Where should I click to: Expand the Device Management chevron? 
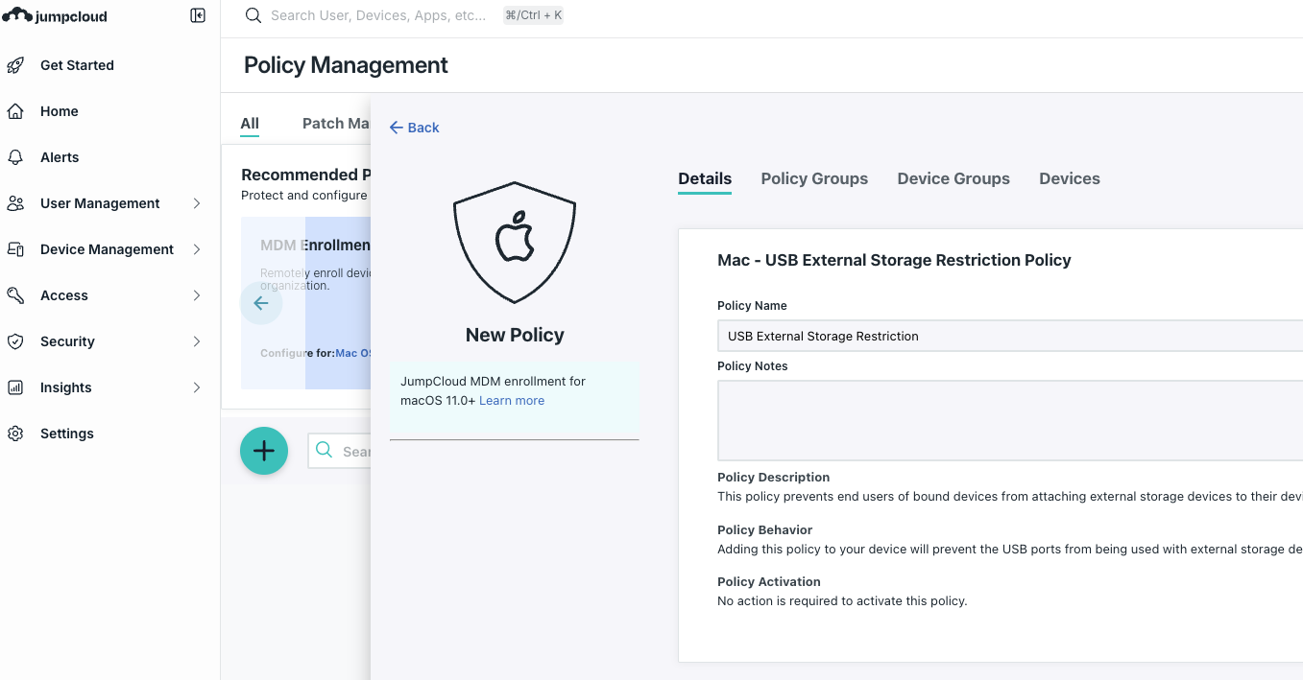point(197,249)
